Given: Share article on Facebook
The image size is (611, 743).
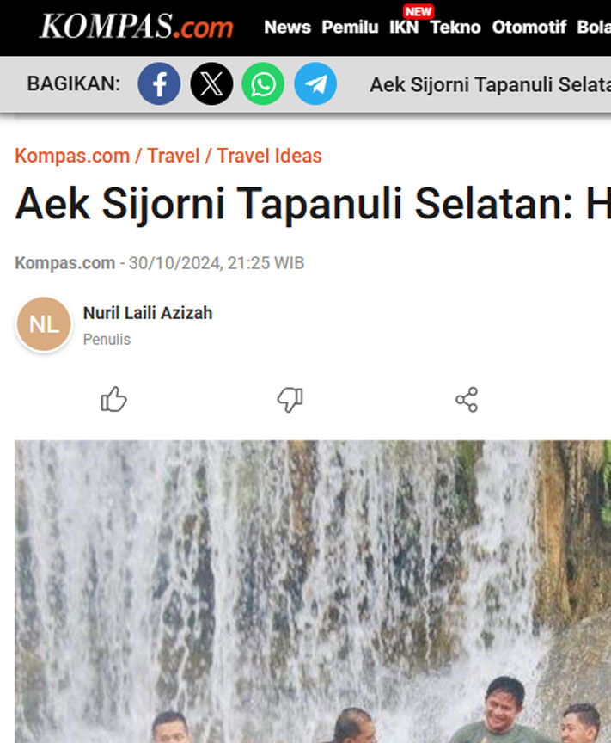Looking at the screenshot, I should pyautogui.click(x=159, y=84).
